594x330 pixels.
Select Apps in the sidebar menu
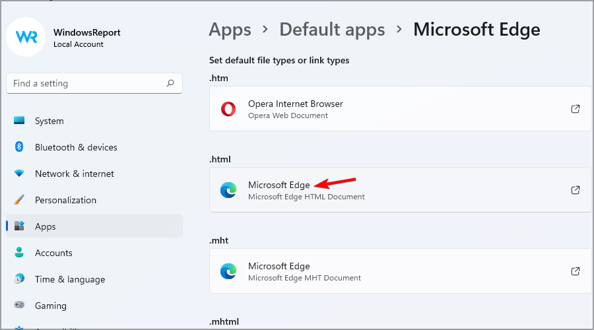46,226
